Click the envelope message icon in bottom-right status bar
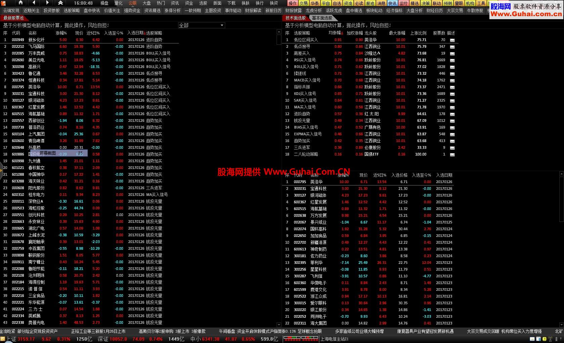This screenshot has height=343, width=564. (x=532, y=339)
